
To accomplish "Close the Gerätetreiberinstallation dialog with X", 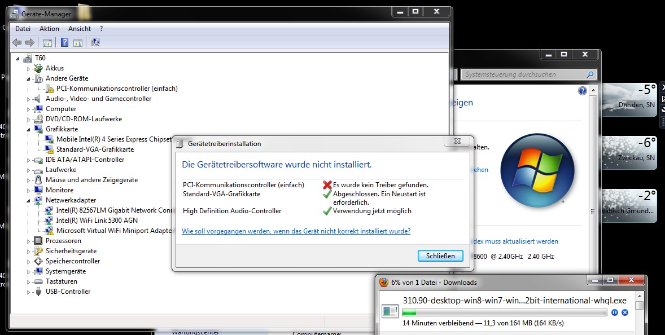I will [458, 141].
